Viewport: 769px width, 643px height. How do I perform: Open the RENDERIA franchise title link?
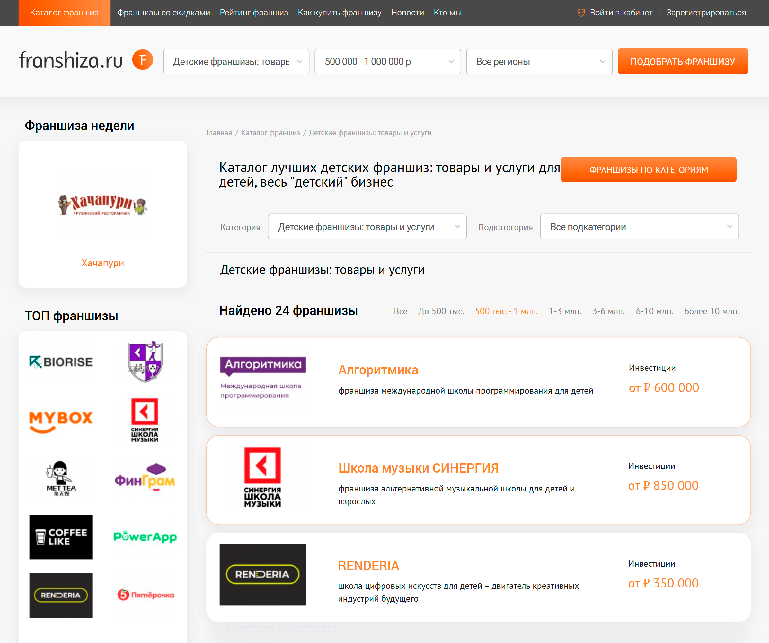coord(368,566)
